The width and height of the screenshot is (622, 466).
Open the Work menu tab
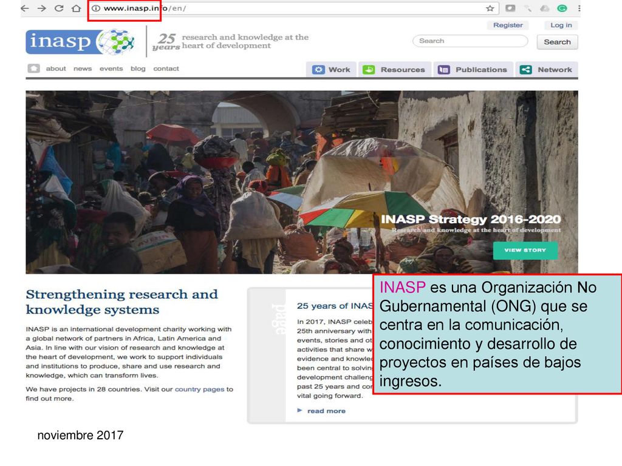pyautogui.click(x=331, y=70)
